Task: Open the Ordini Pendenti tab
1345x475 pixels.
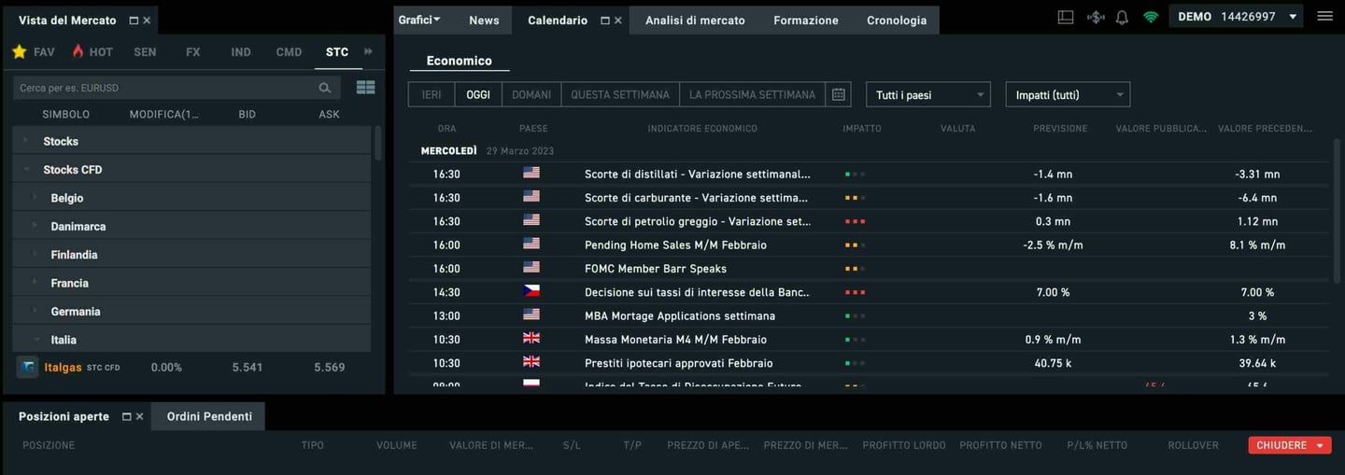Action: [x=209, y=416]
